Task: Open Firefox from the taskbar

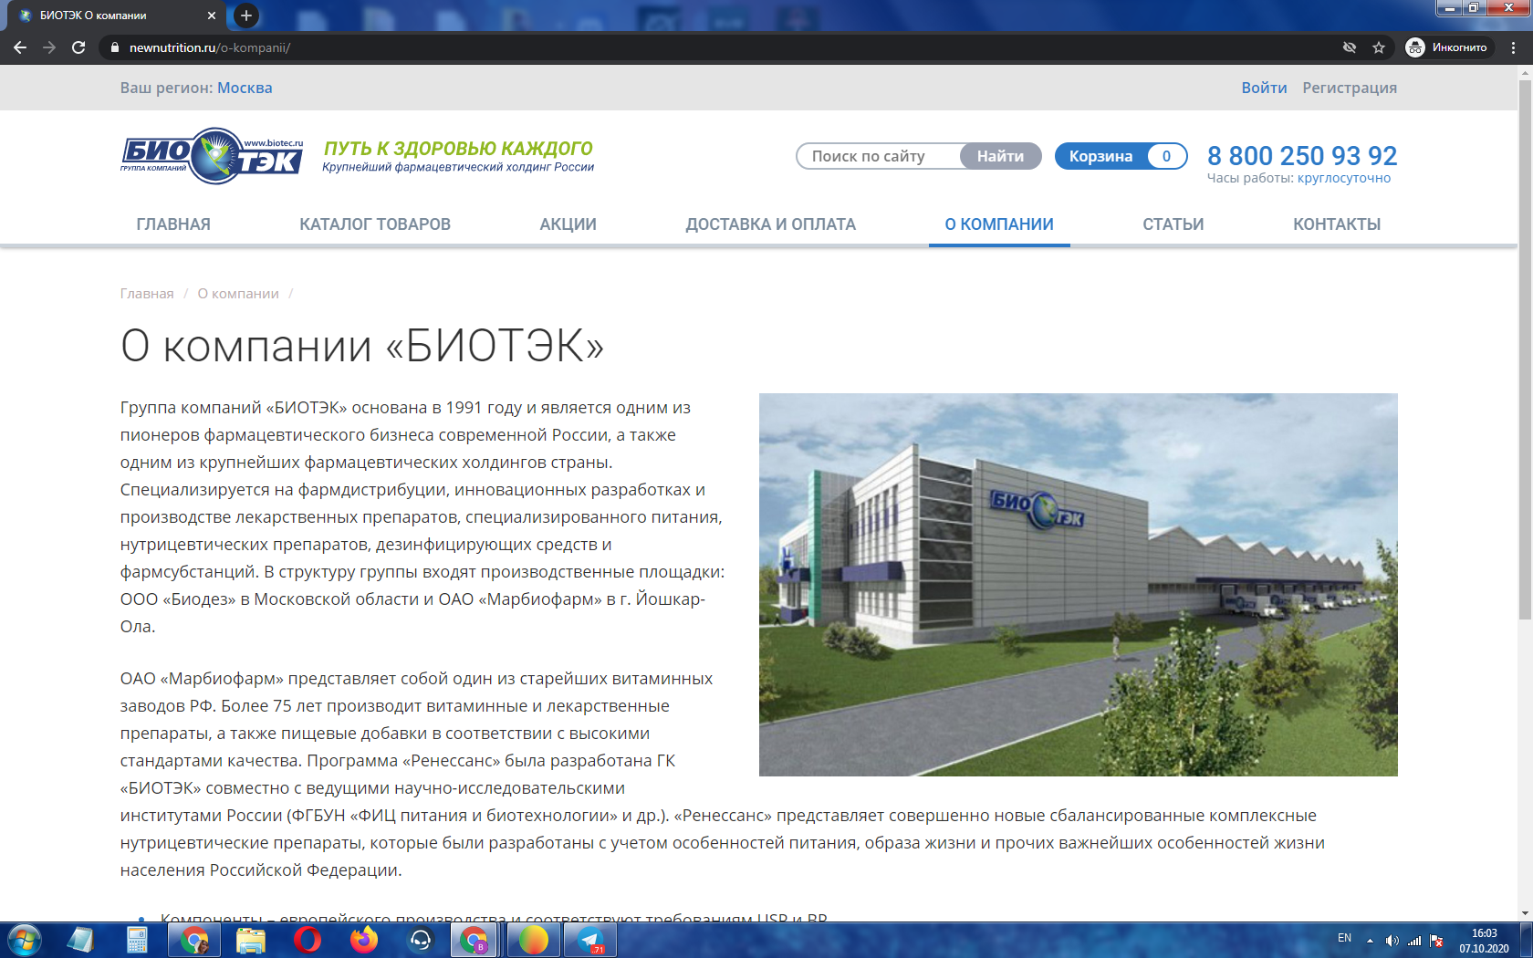Action: click(364, 940)
